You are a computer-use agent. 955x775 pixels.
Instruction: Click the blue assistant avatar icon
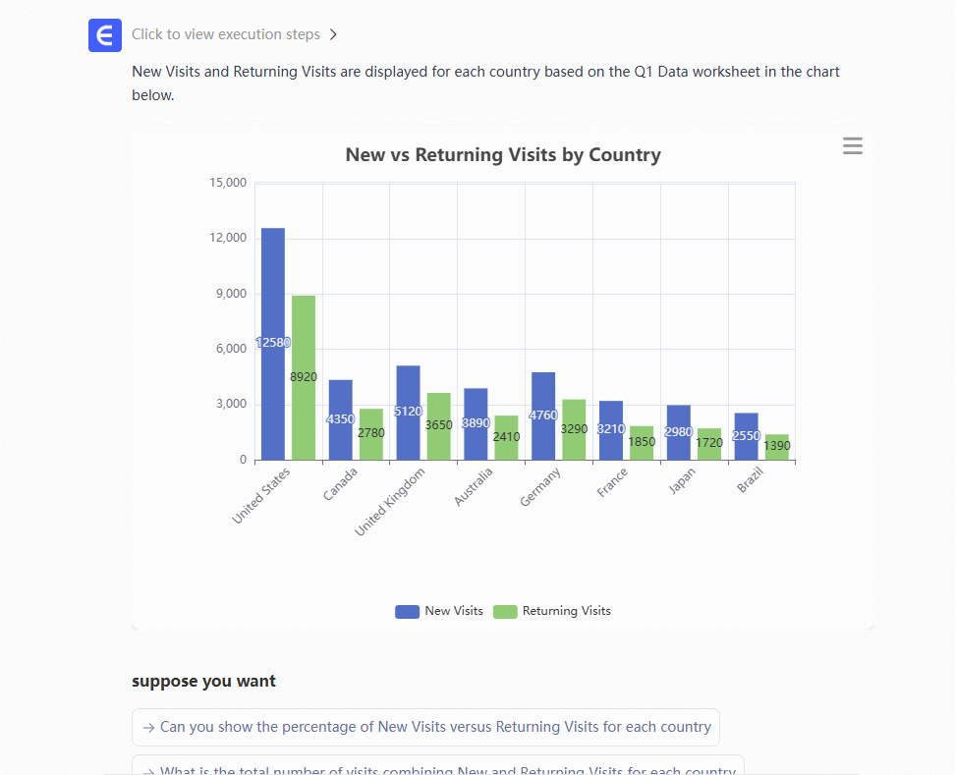(105, 34)
